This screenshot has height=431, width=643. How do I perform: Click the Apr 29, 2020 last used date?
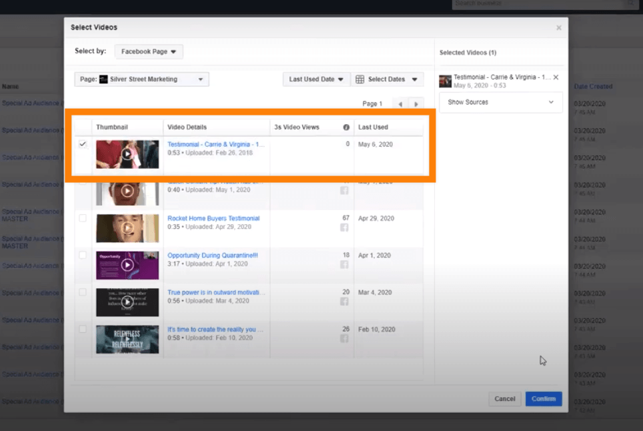point(376,218)
